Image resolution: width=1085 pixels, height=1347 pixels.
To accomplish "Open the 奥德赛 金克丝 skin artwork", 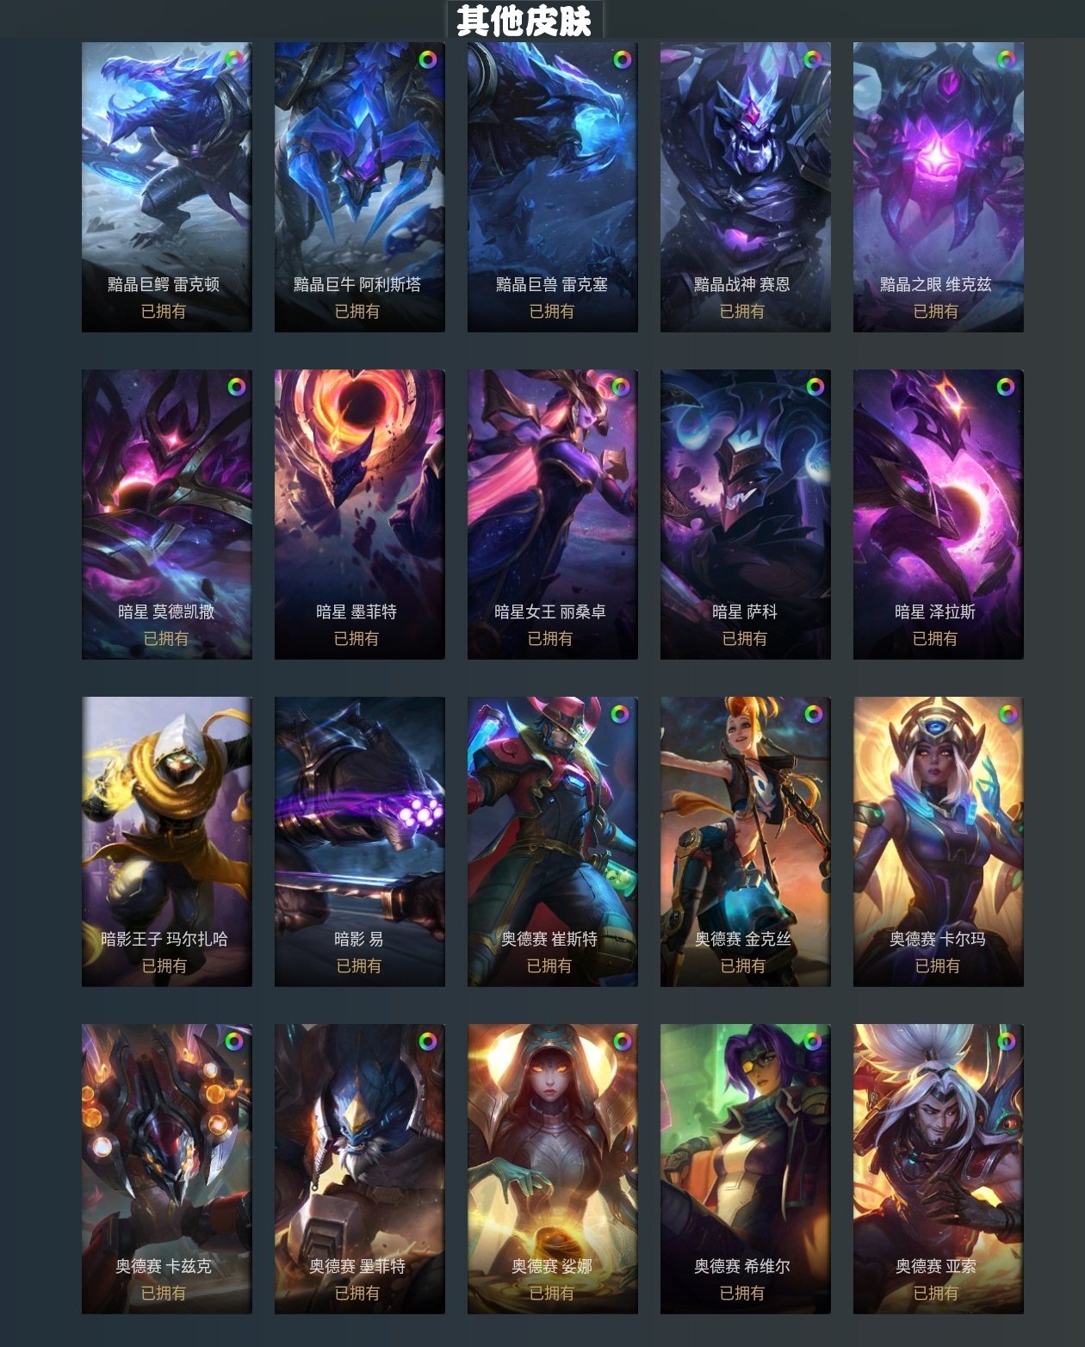I will pyautogui.click(x=746, y=841).
